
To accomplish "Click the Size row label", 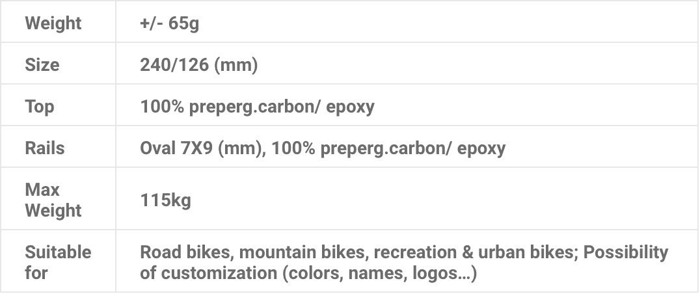I will pos(42,64).
